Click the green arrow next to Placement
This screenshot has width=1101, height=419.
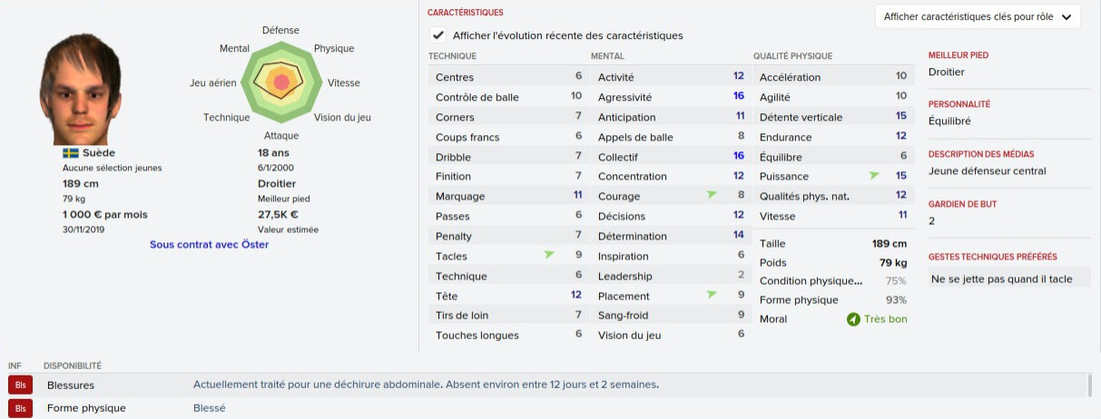coord(711,296)
